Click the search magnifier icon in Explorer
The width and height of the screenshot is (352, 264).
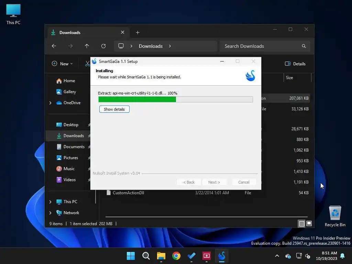tap(304, 46)
